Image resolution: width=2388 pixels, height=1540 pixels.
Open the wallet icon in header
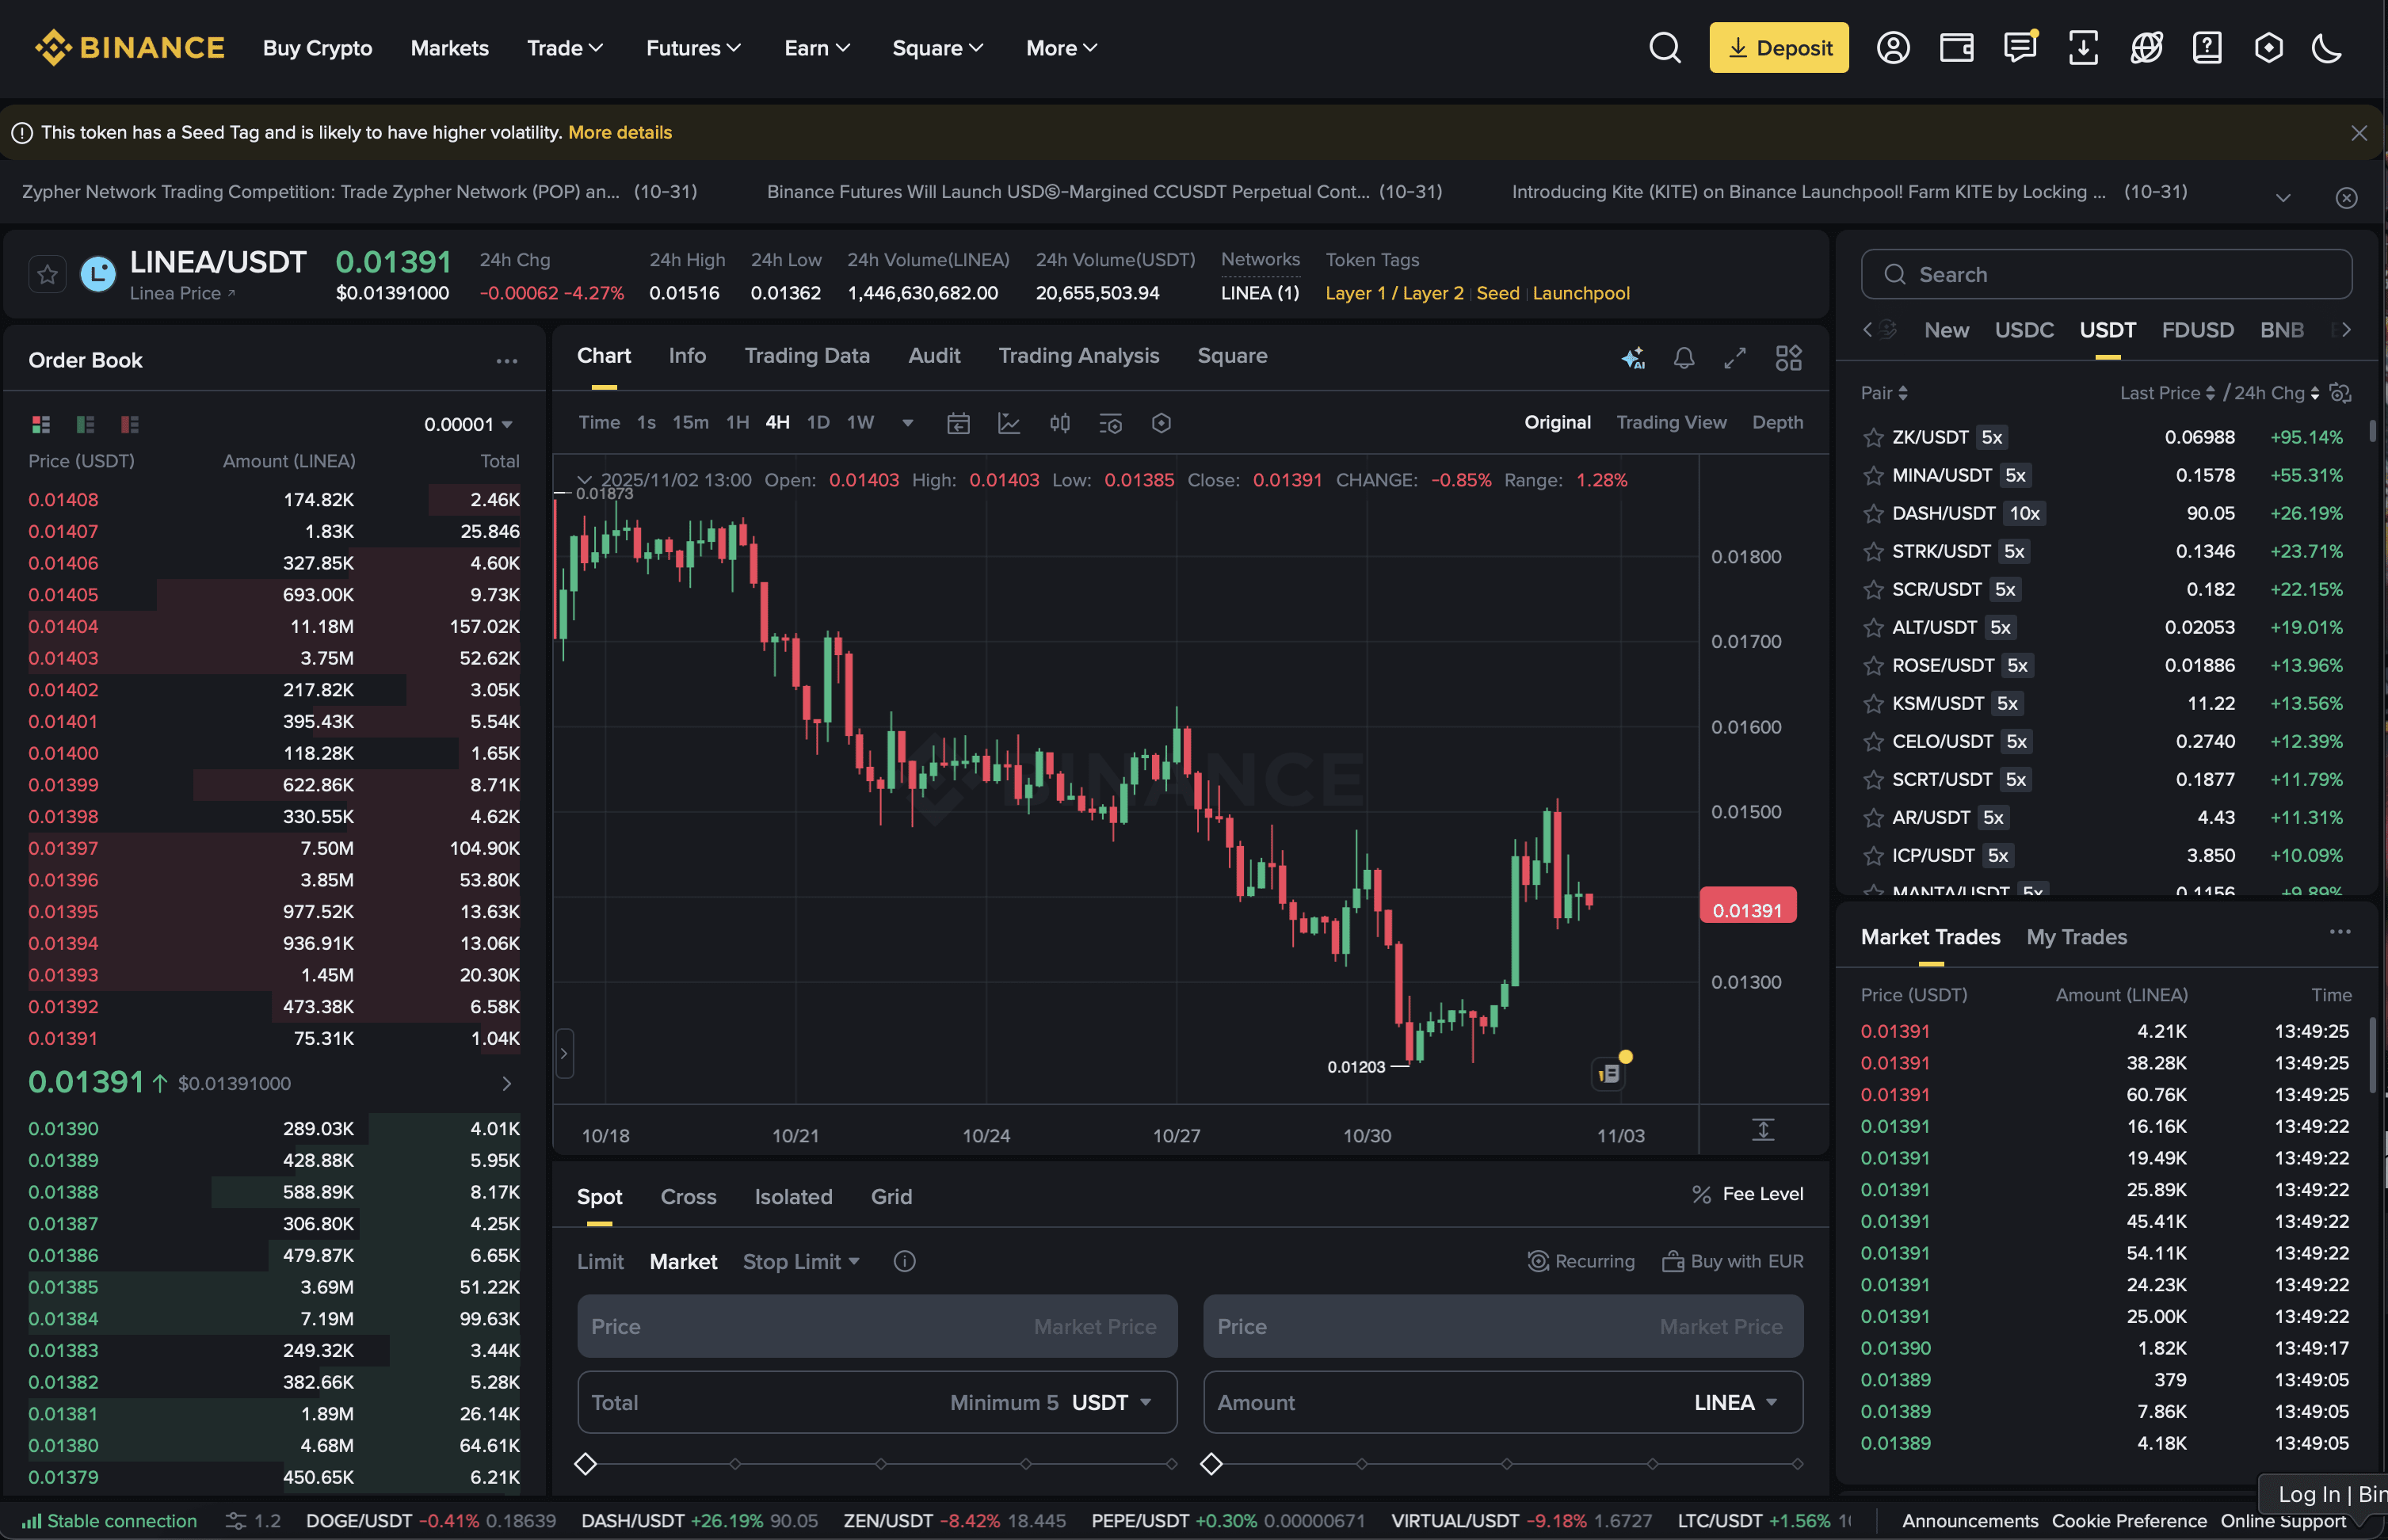pos(1956,48)
